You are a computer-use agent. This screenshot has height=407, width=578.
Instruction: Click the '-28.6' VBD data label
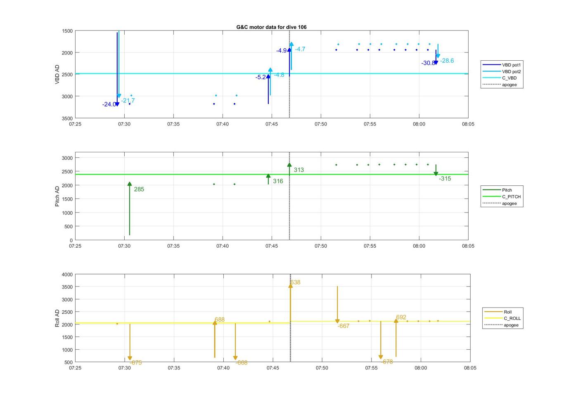point(447,61)
